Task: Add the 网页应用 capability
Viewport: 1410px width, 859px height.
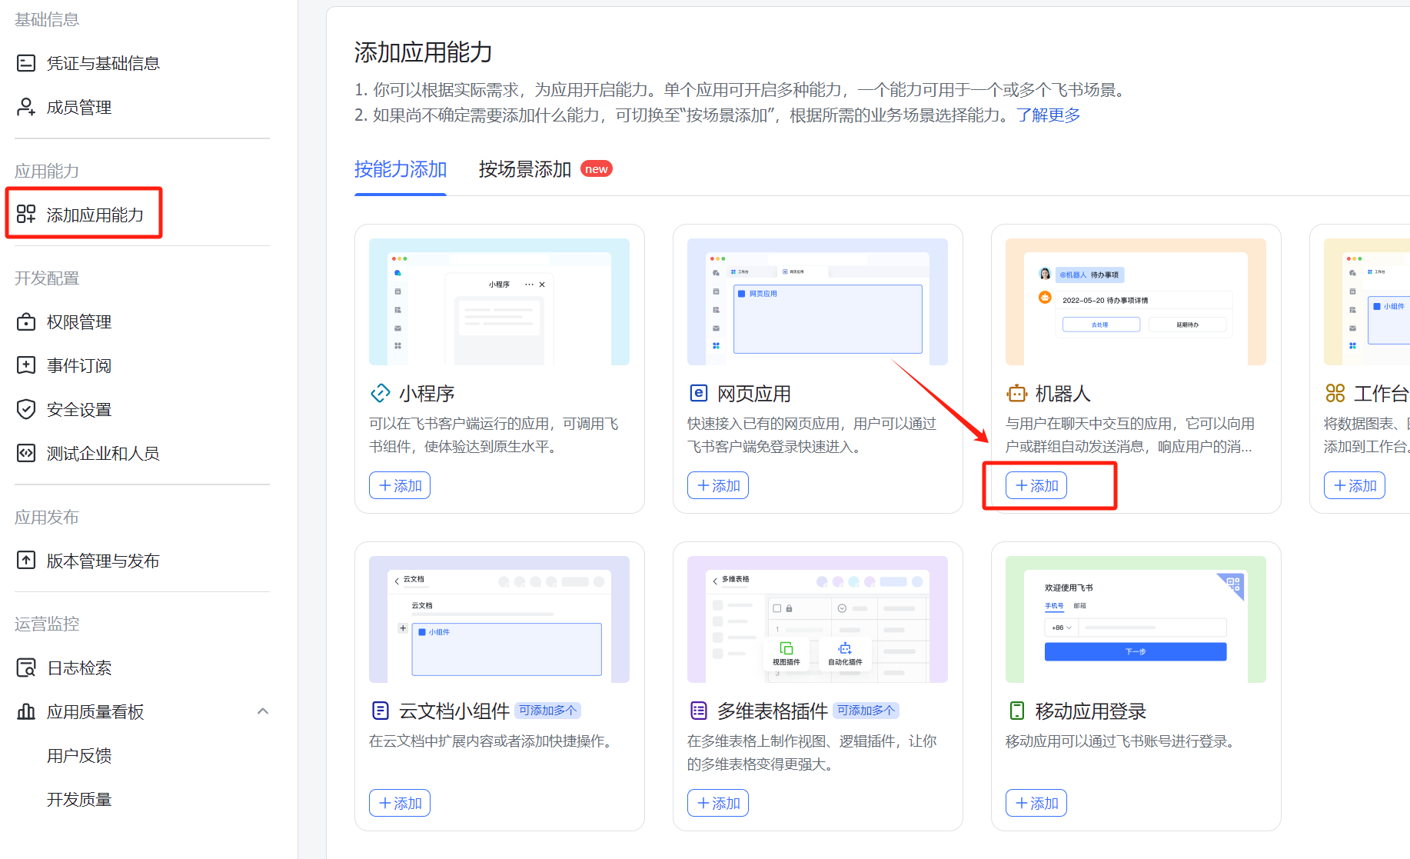Action: click(x=718, y=485)
